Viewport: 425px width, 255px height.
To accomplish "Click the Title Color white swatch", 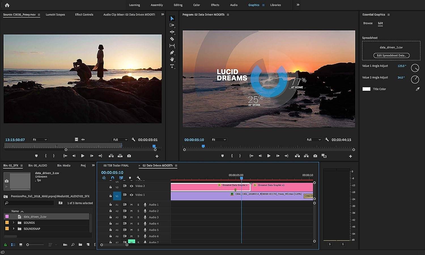I will (x=366, y=89).
